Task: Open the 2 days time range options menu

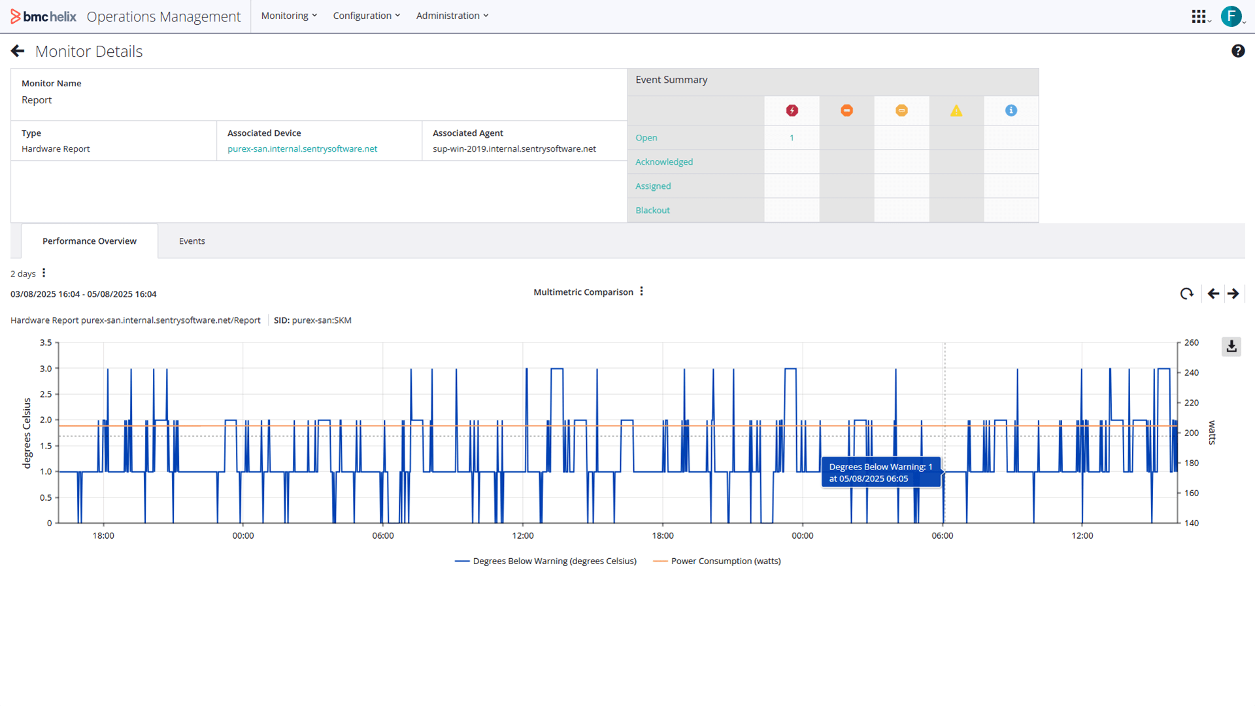Action: click(x=44, y=273)
